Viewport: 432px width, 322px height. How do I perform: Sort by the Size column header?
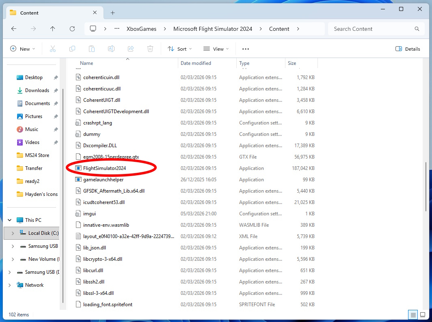coord(292,63)
